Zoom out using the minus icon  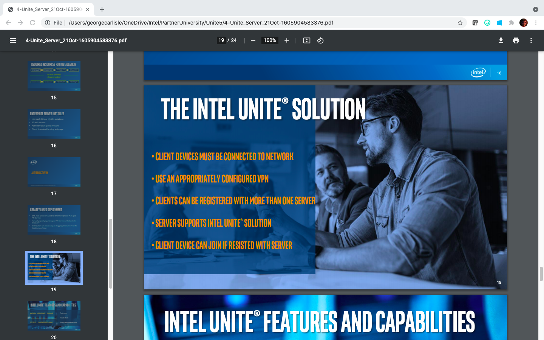[253, 40]
